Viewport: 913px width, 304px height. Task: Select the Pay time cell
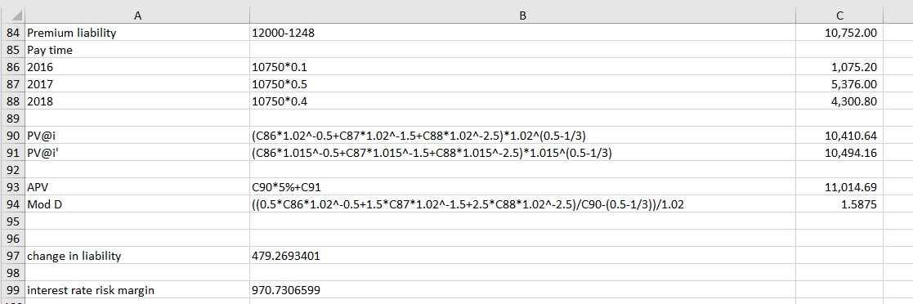tap(137, 50)
